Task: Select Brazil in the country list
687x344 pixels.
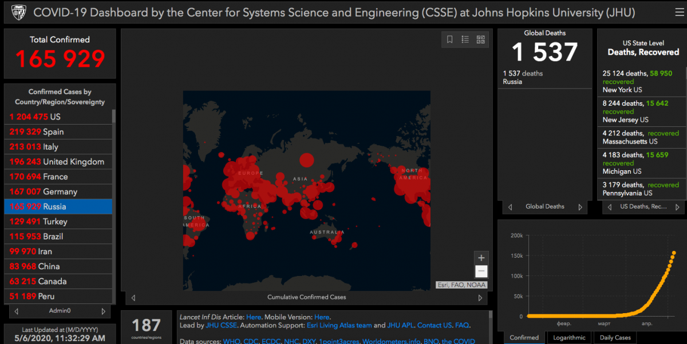Action: tap(58, 236)
